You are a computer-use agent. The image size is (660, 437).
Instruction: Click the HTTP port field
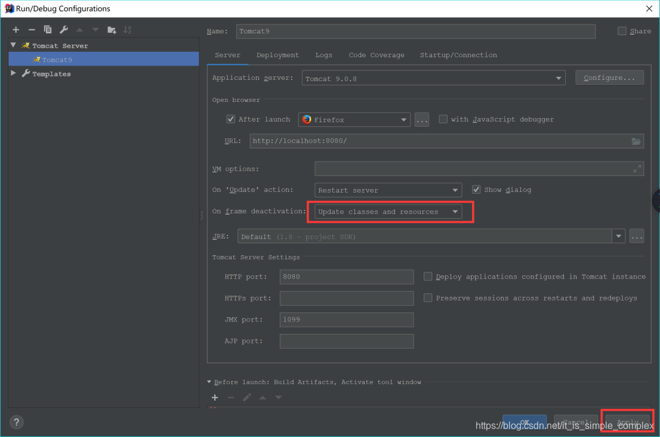347,277
